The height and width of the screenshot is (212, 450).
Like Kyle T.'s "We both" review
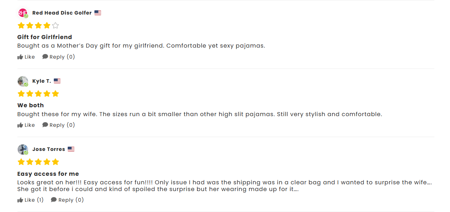(x=26, y=125)
